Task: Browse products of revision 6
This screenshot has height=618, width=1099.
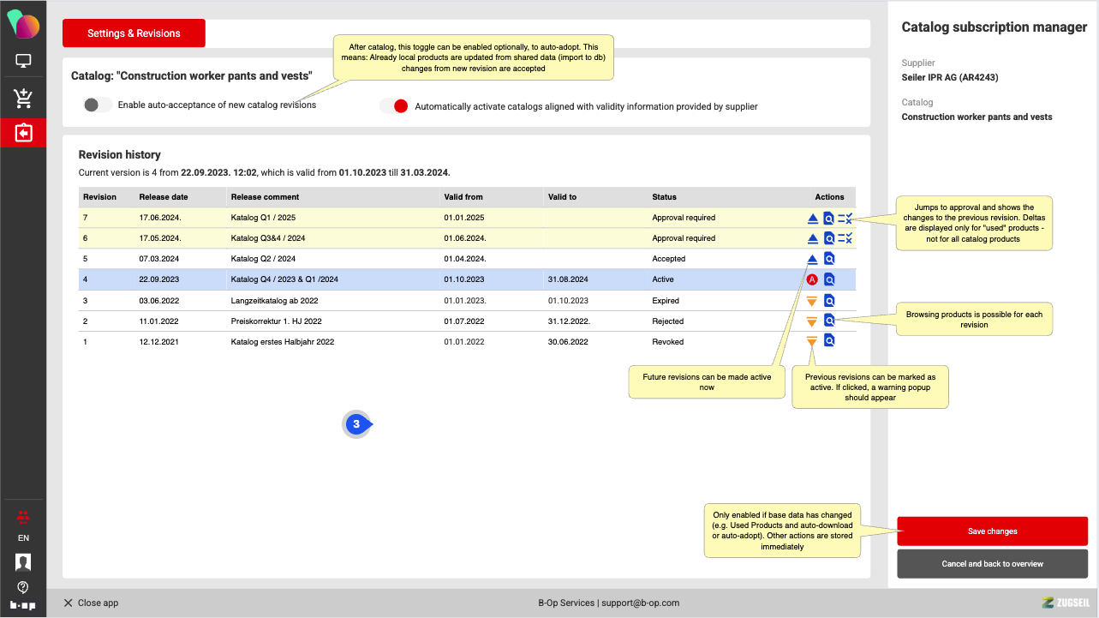Action: (x=828, y=238)
